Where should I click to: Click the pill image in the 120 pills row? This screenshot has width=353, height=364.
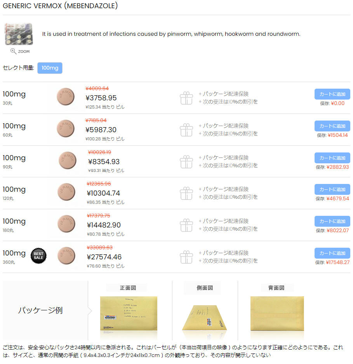click(66, 192)
